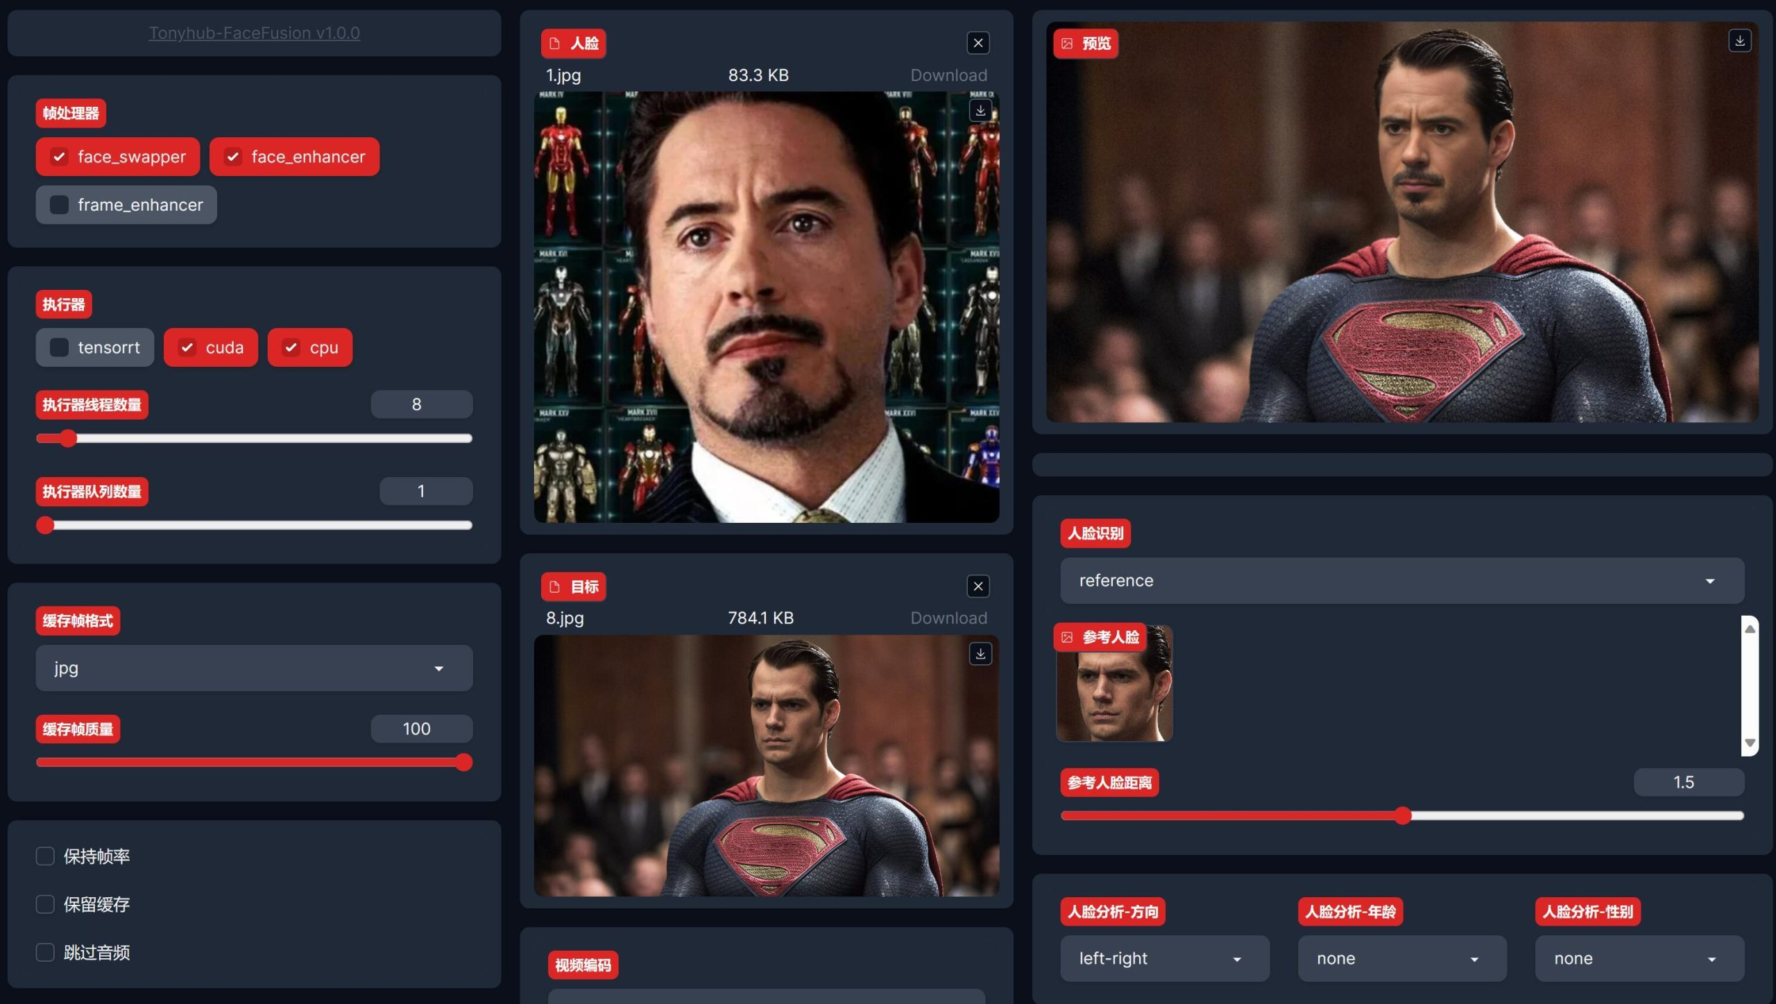Click the download icon on the 1.jpg face image
This screenshot has width=1776, height=1004.
pyautogui.click(x=980, y=110)
